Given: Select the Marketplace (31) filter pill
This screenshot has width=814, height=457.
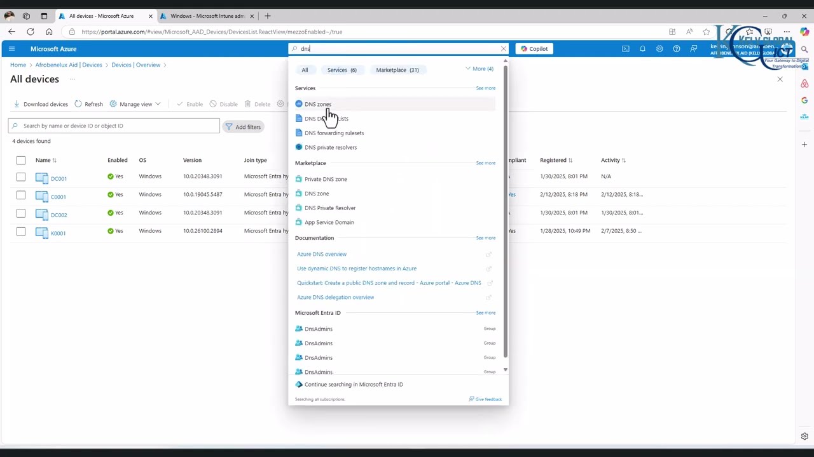Looking at the screenshot, I should pos(397,70).
